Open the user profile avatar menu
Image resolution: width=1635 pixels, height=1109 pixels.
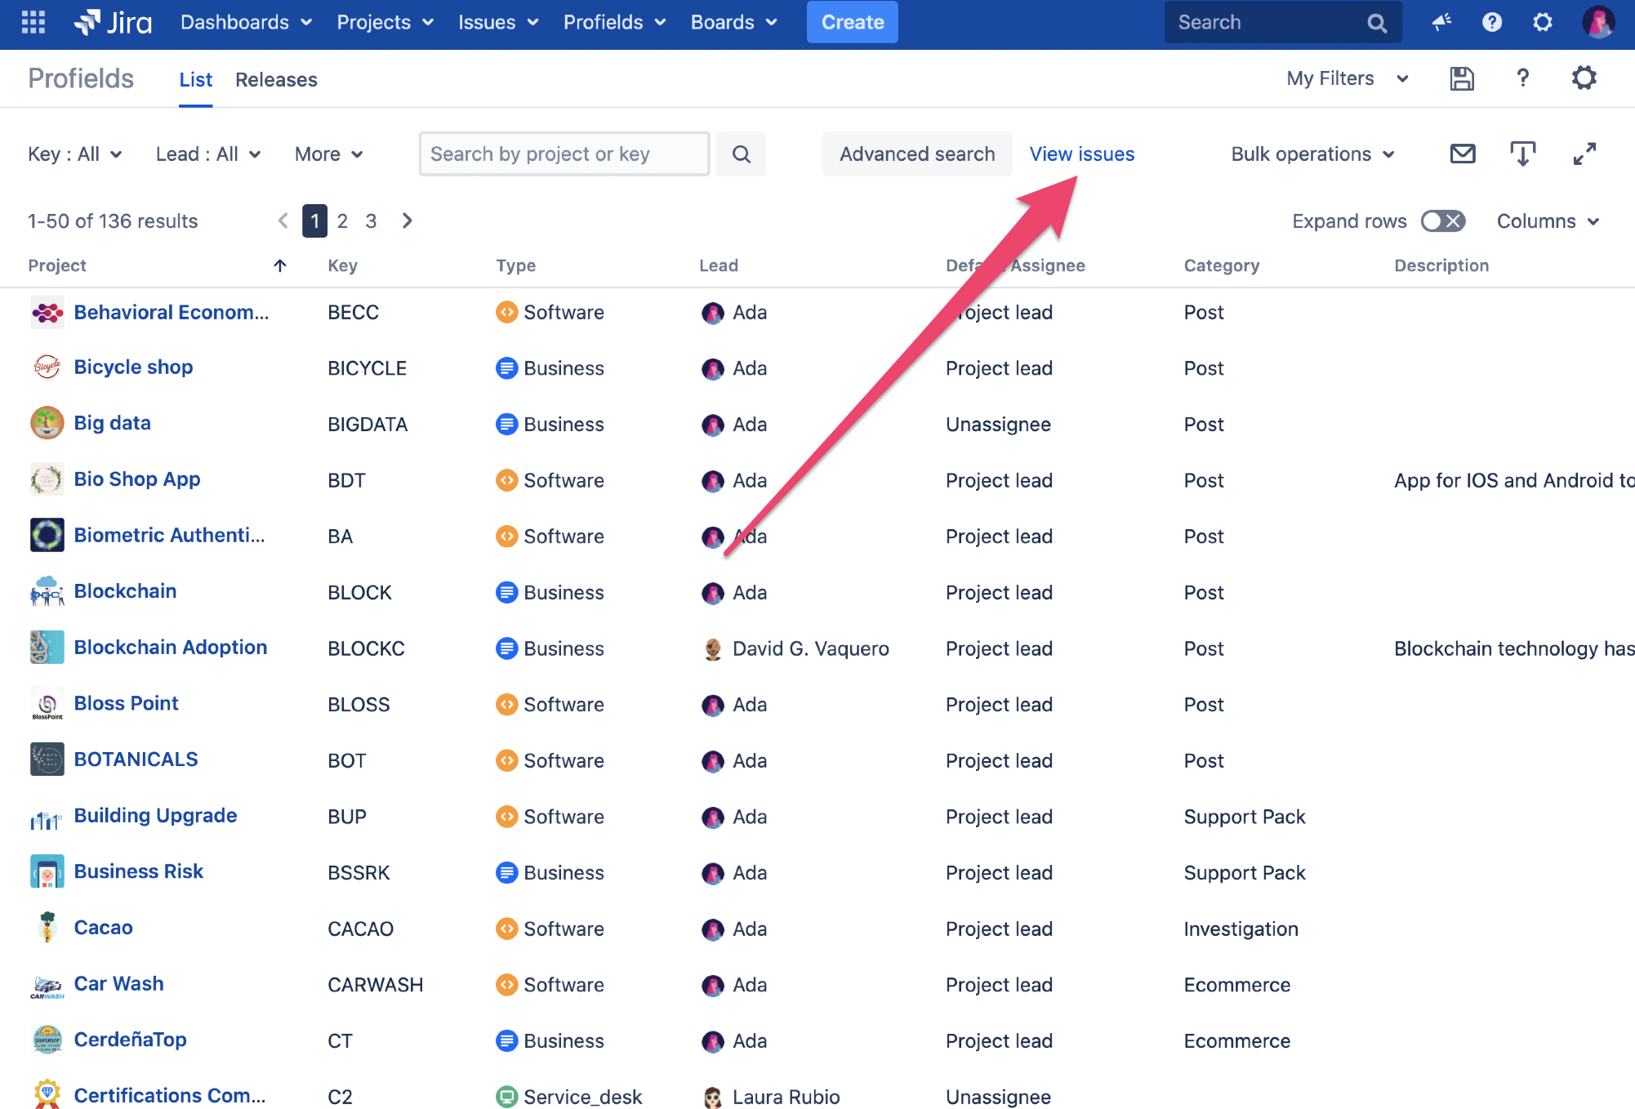pyautogui.click(x=1597, y=22)
